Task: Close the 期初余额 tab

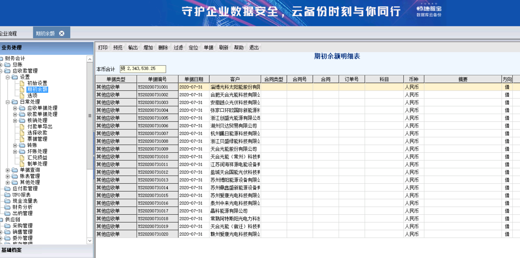Action: point(62,33)
